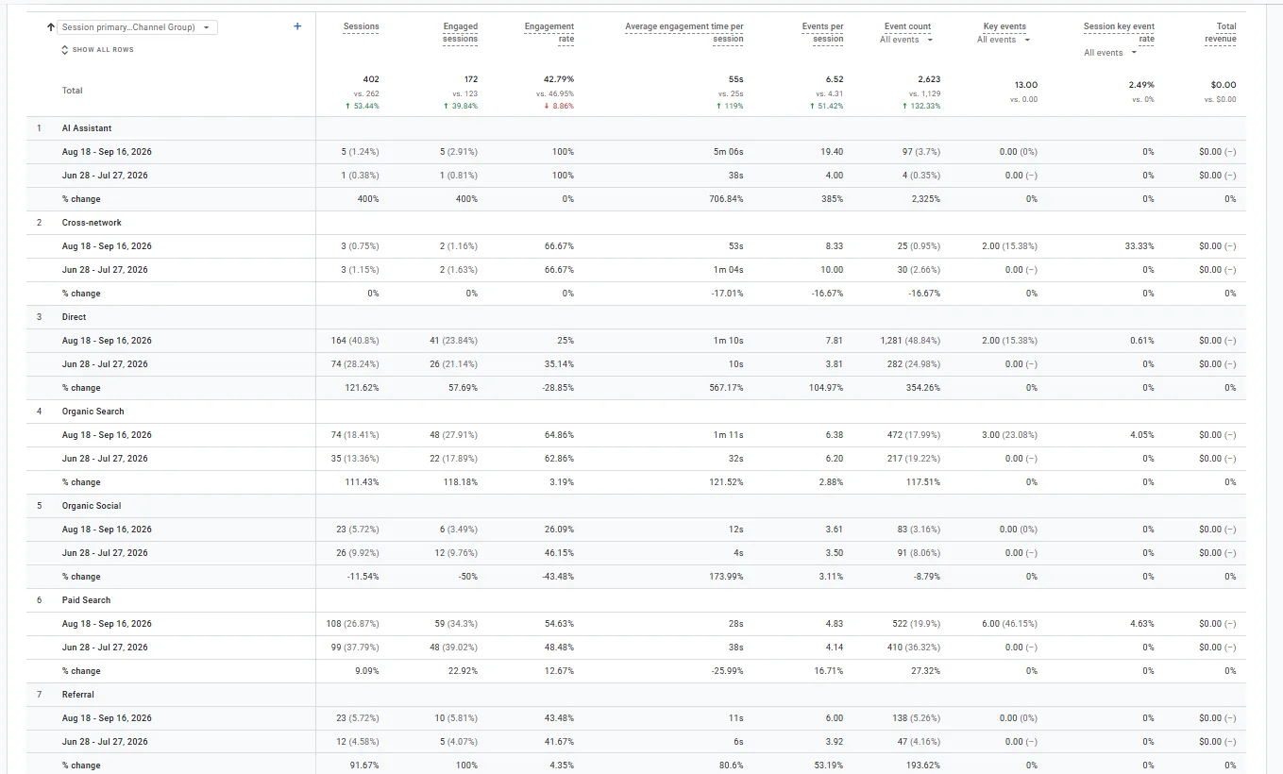This screenshot has height=774, width=1283.
Task: Click Direct sessions value 164 (40.8%)
Action: click(354, 341)
